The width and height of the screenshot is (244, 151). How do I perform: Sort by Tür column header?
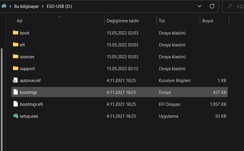tap(162, 21)
